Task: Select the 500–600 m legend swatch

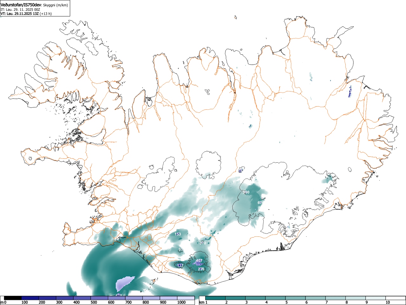Action: [x=99, y=298]
